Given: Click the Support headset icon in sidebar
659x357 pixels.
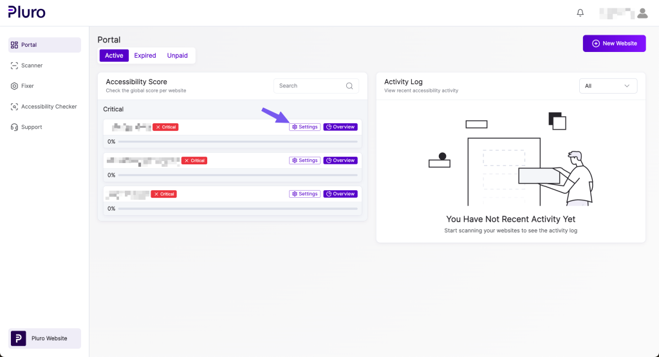Looking at the screenshot, I should click(15, 127).
